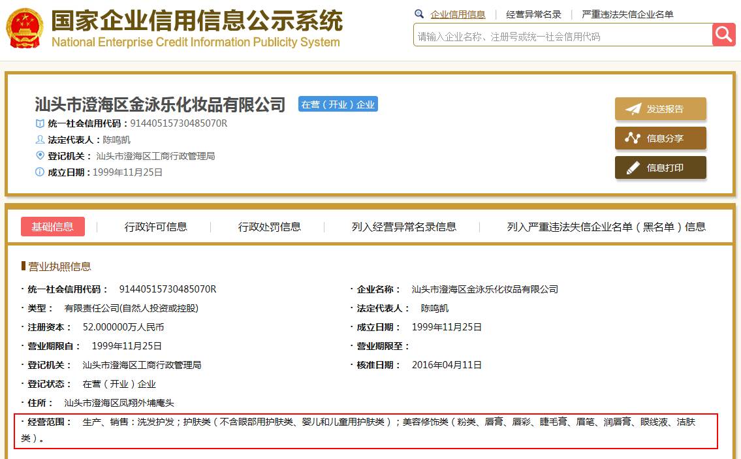Click the company title 汕头市澄海区金泳乐化妆品有限公司

click(x=160, y=104)
